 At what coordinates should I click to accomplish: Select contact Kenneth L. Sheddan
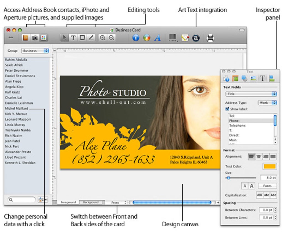point(20,163)
